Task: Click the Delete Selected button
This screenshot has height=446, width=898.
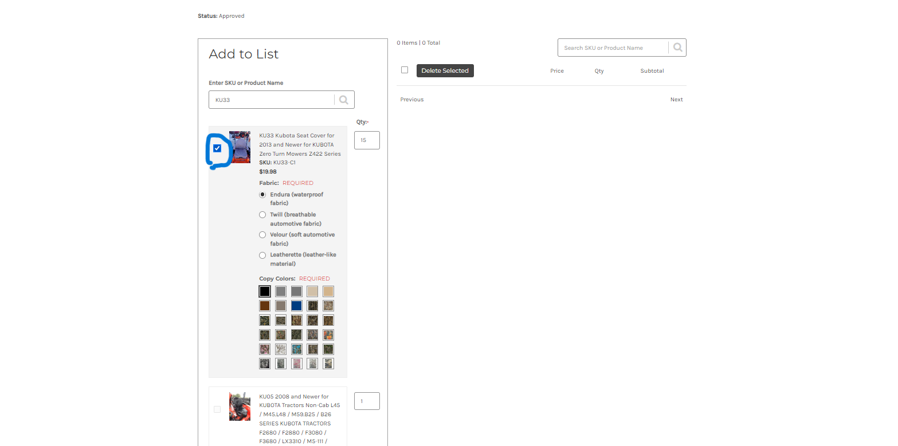Action: tap(445, 70)
